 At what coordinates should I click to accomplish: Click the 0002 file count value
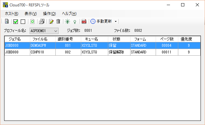coord(138,31)
